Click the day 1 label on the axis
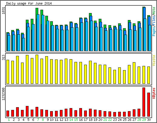 [x=9, y=120]
